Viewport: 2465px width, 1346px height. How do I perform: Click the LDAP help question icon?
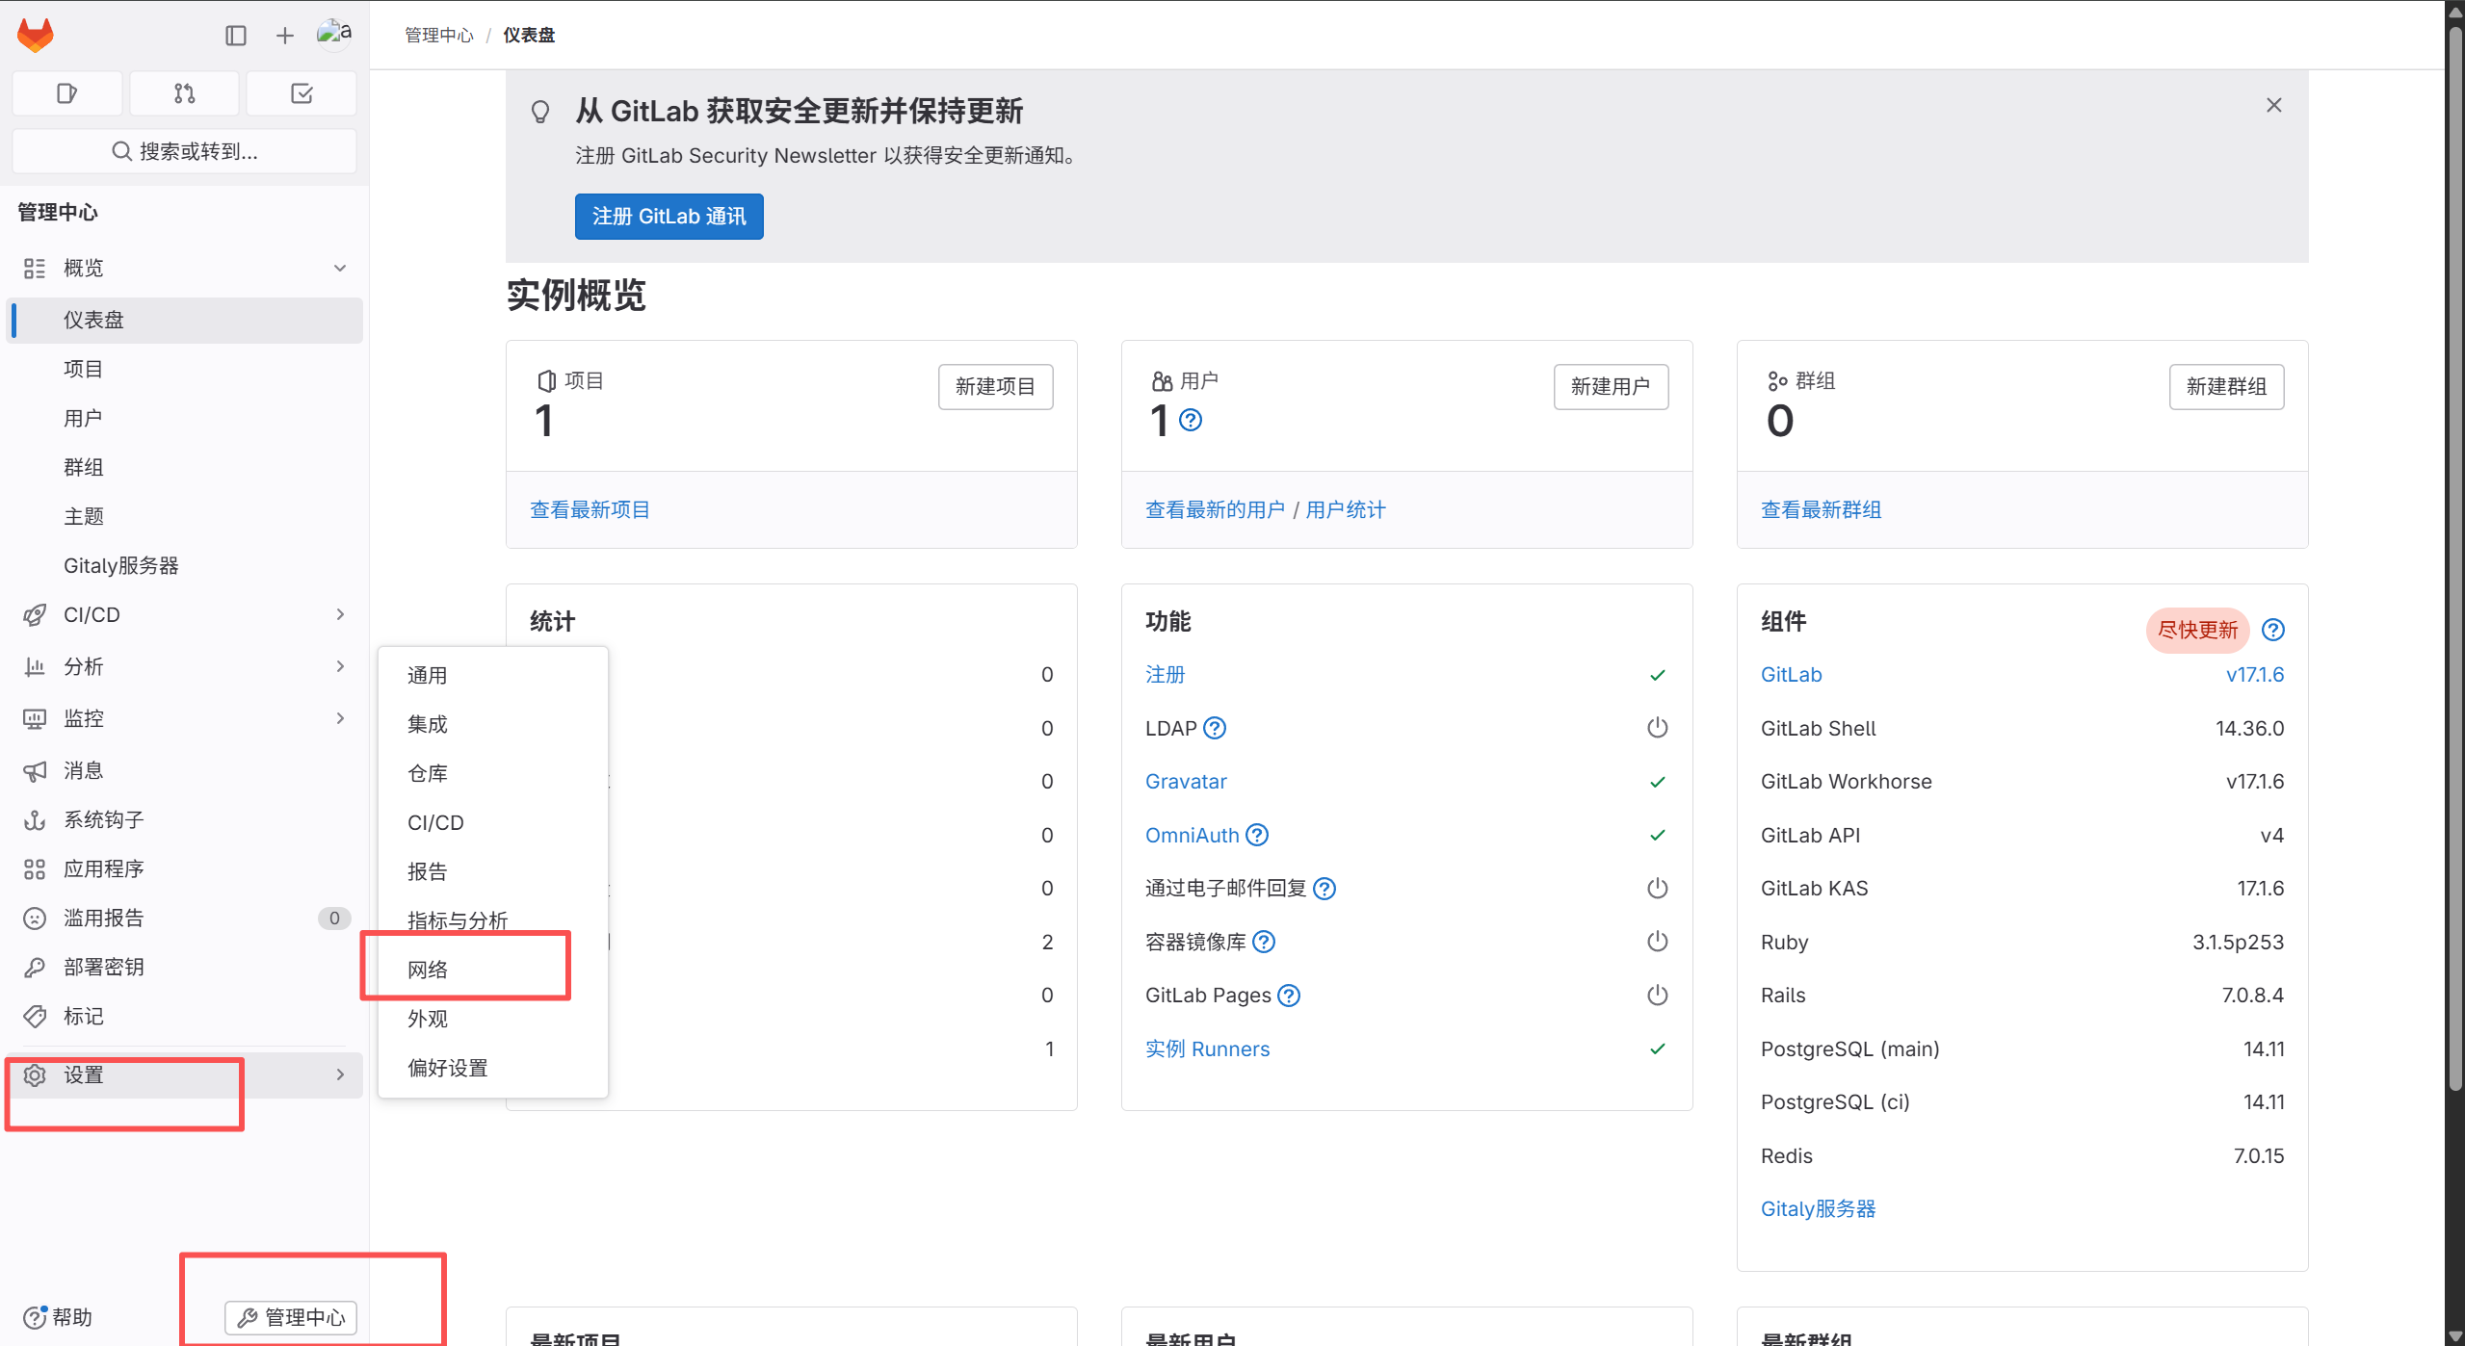coord(1216,728)
